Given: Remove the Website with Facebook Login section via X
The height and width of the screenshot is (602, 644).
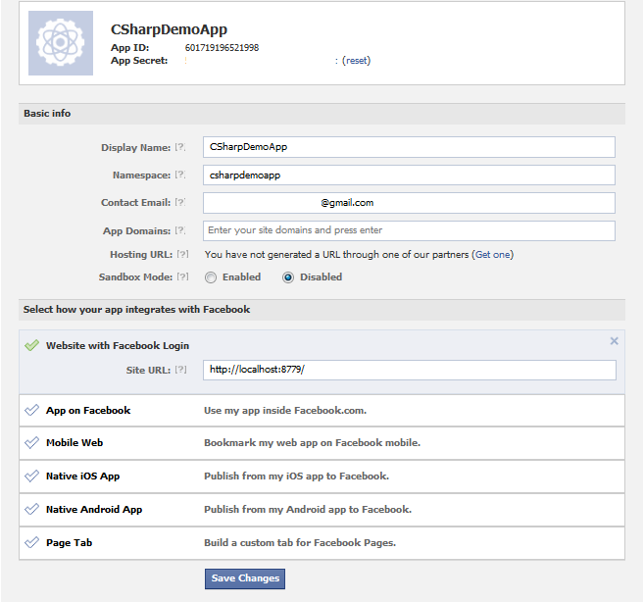Looking at the screenshot, I should tap(614, 341).
